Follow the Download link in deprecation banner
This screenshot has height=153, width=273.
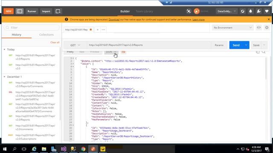point(114,20)
